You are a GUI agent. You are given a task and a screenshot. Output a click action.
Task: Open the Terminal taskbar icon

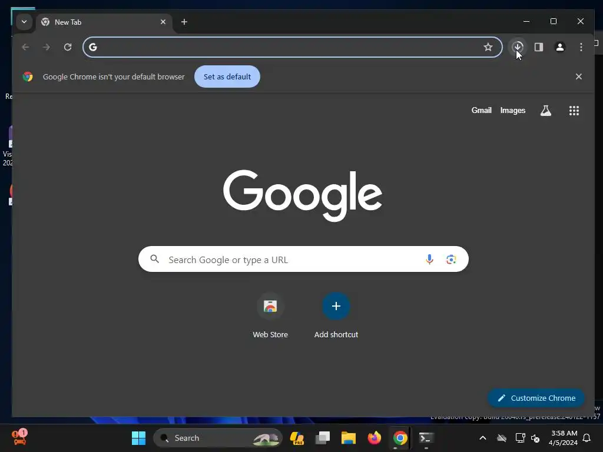tap(426, 438)
